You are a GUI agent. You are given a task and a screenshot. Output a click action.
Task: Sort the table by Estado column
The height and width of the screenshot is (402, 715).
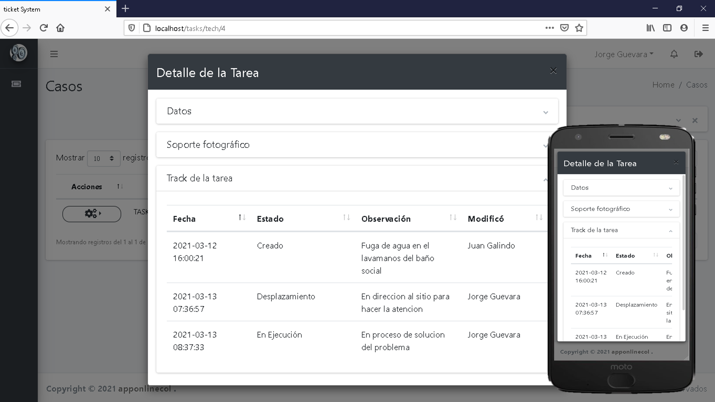tap(303, 219)
